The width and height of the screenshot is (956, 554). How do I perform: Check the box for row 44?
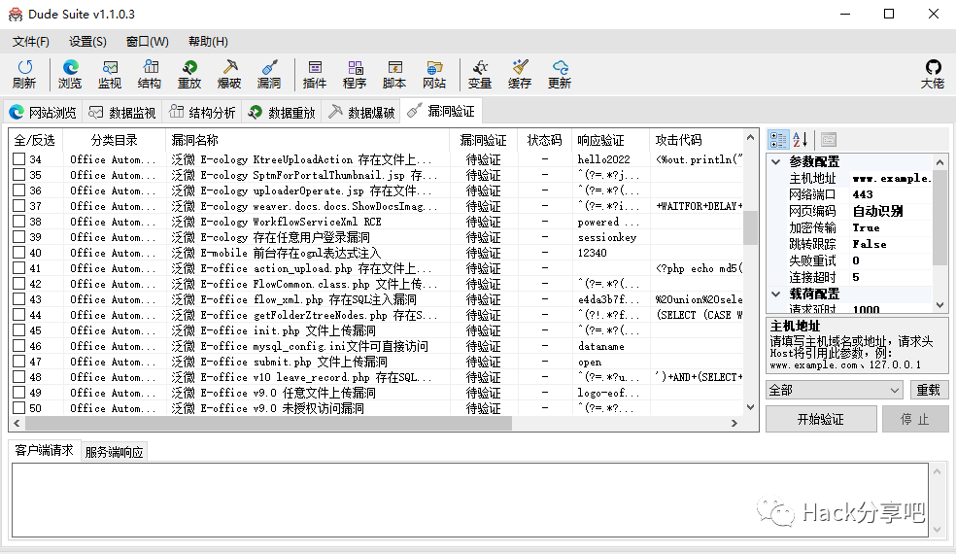[18, 315]
